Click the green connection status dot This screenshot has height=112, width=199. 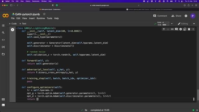[193, 110]
